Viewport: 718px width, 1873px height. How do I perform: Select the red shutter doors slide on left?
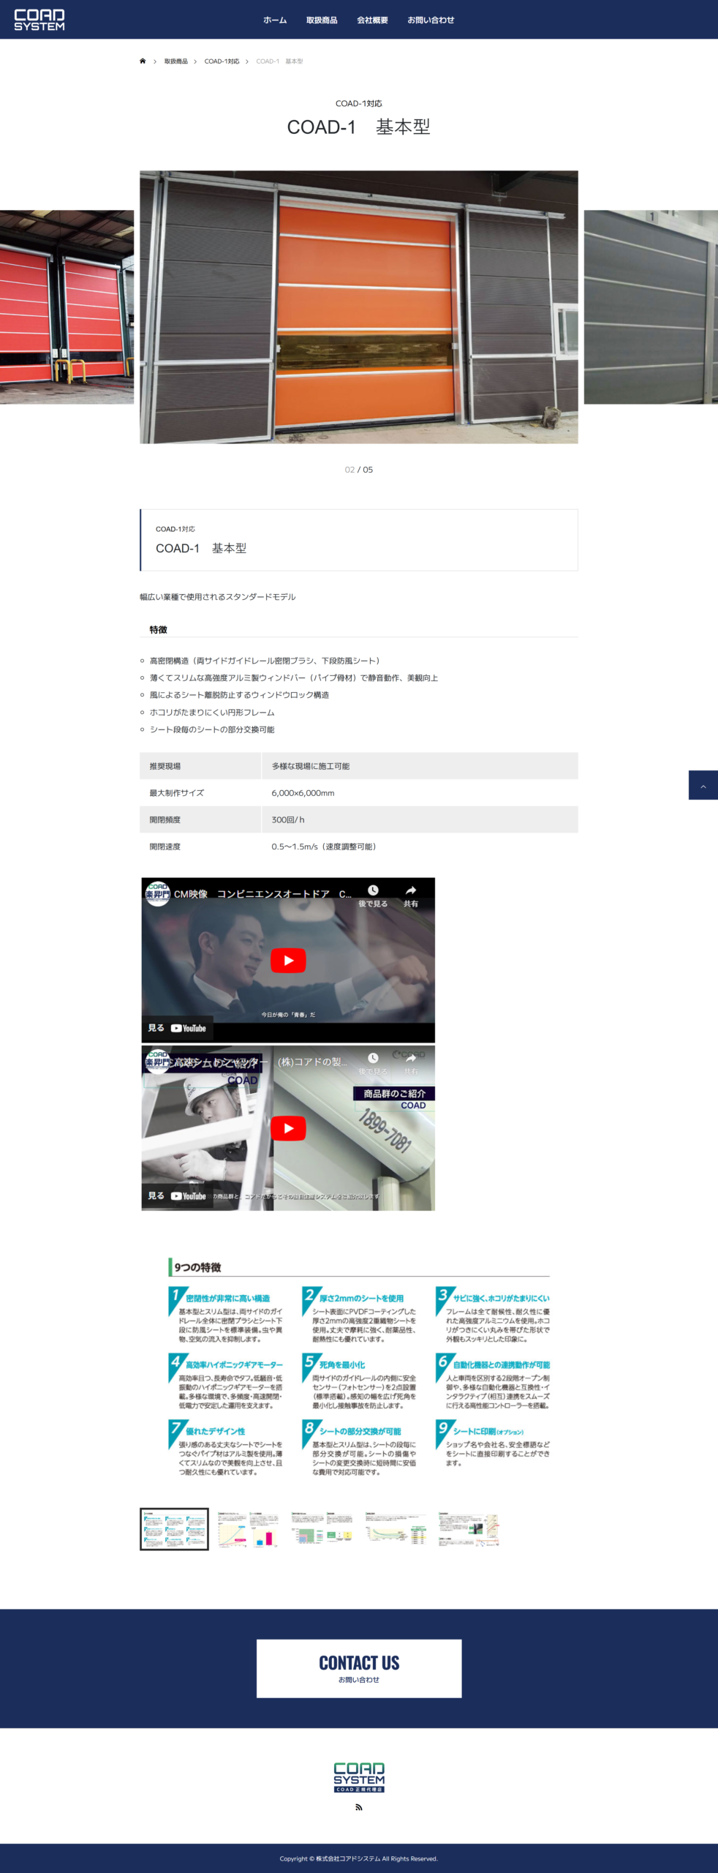67,307
